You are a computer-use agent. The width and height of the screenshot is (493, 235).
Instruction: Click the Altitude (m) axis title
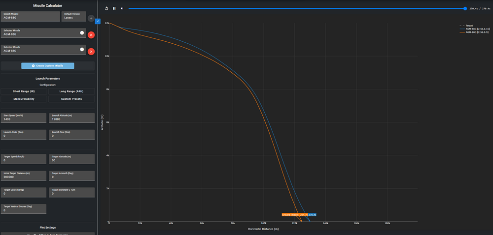click(102, 122)
